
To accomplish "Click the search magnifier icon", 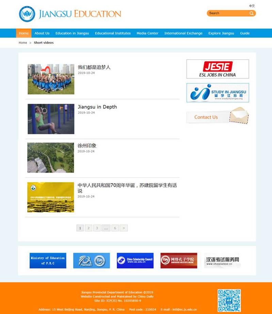I will pyautogui.click(x=252, y=13).
